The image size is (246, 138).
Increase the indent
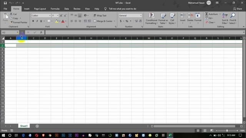click(89, 21)
